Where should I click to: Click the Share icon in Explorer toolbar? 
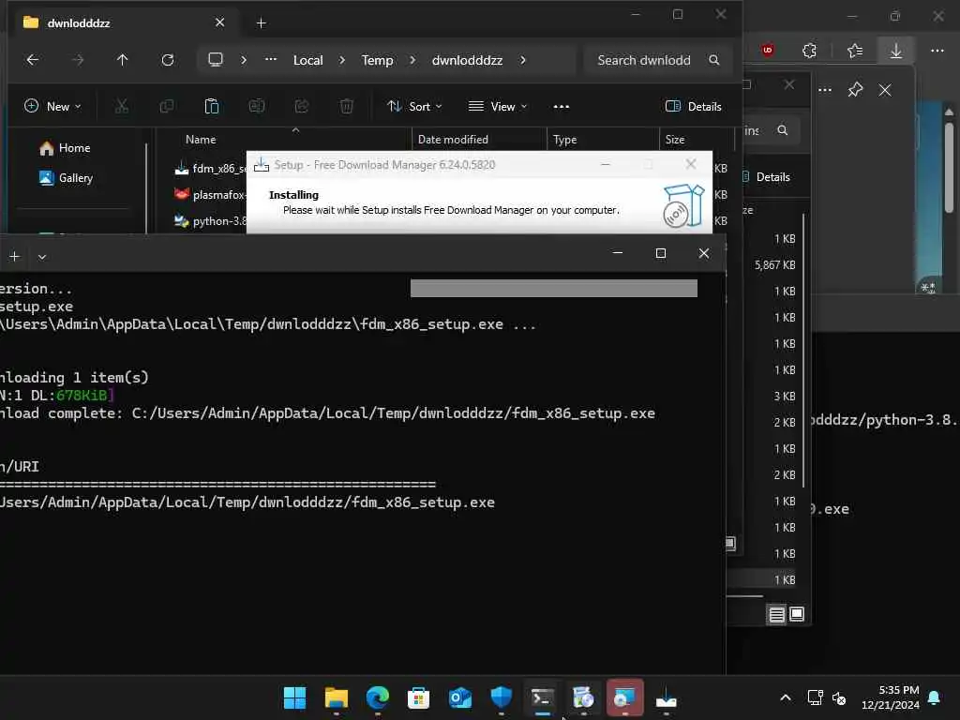point(301,107)
